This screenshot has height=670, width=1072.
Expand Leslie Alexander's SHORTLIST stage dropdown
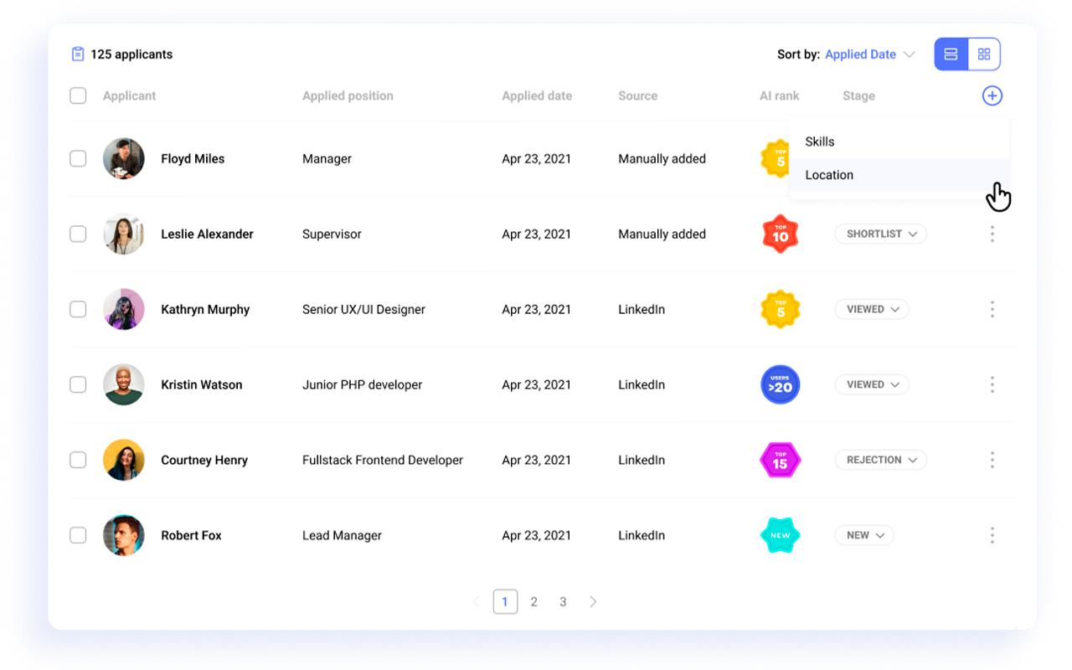[880, 234]
